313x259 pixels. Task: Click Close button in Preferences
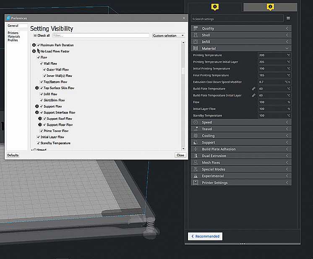pyautogui.click(x=180, y=155)
